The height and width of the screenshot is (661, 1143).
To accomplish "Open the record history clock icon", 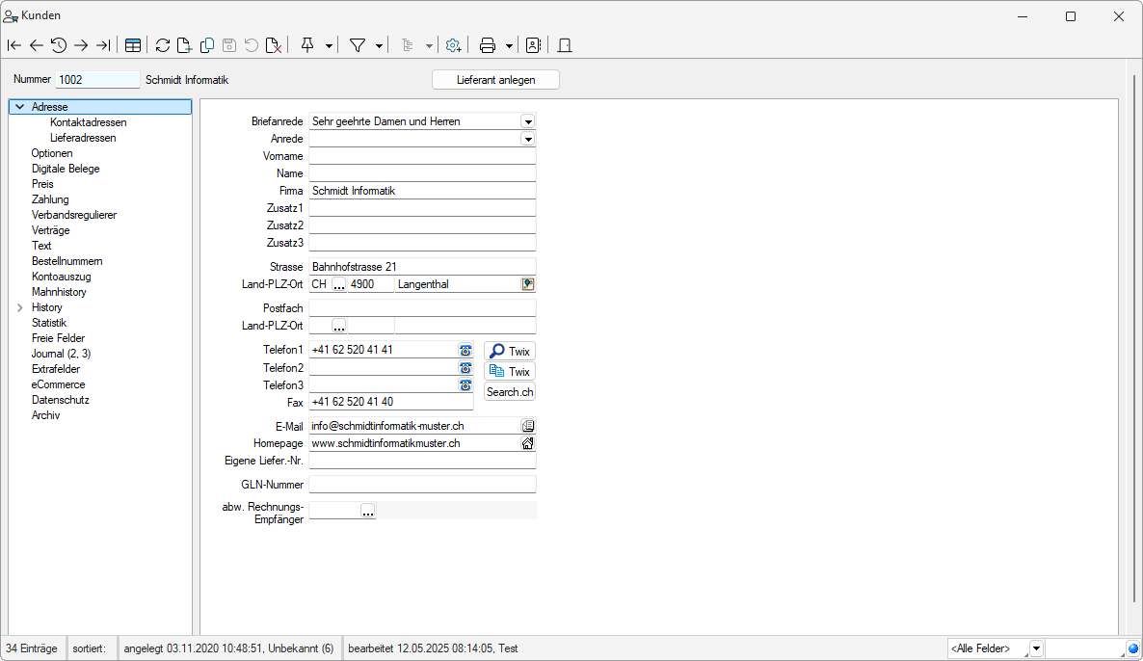I will (59, 45).
